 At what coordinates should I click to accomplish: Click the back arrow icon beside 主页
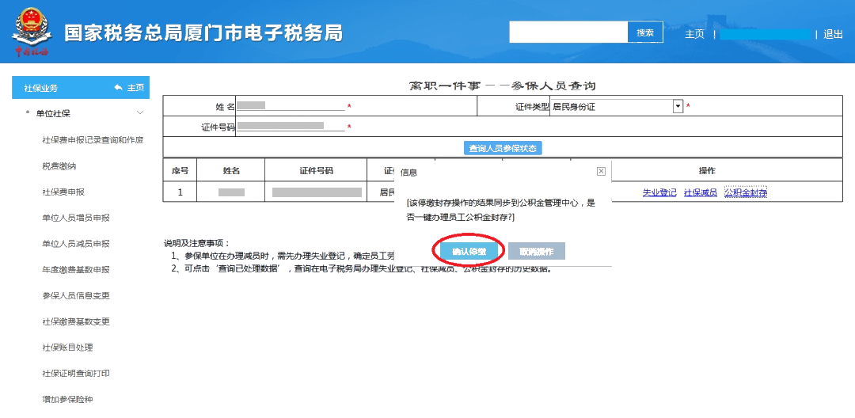tap(118, 88)
